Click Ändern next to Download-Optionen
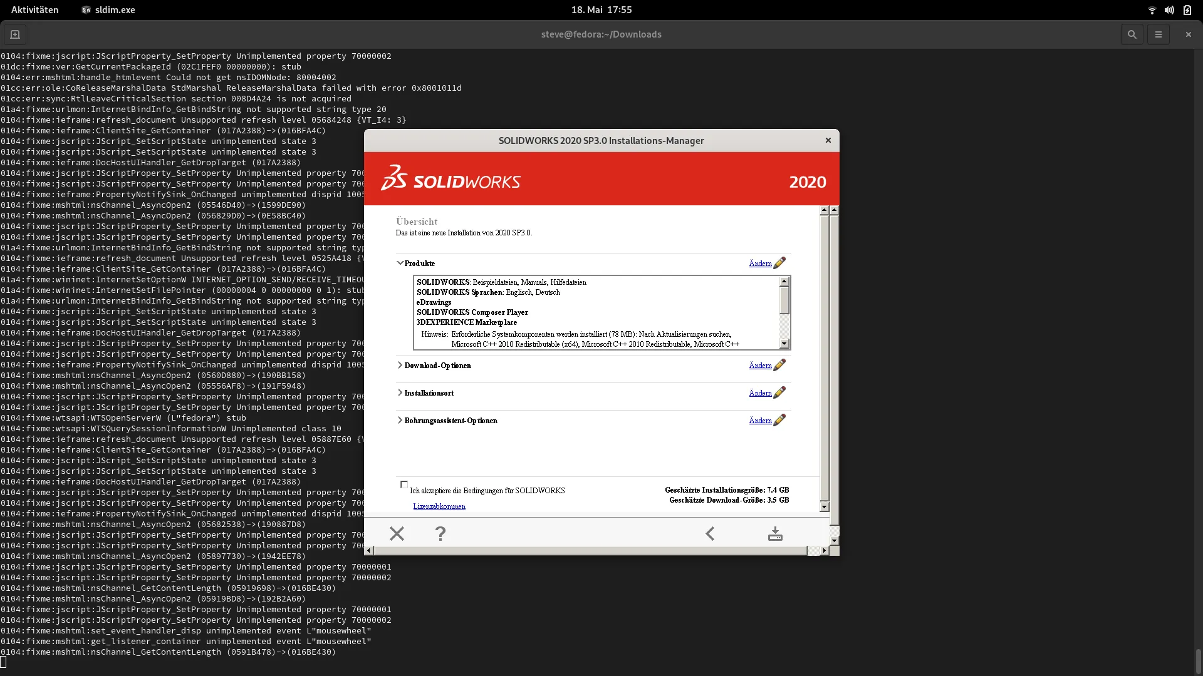 [759, 365]
